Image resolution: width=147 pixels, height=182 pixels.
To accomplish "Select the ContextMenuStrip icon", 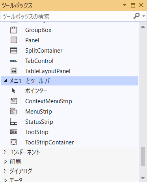I will click(x=13, y=101).
